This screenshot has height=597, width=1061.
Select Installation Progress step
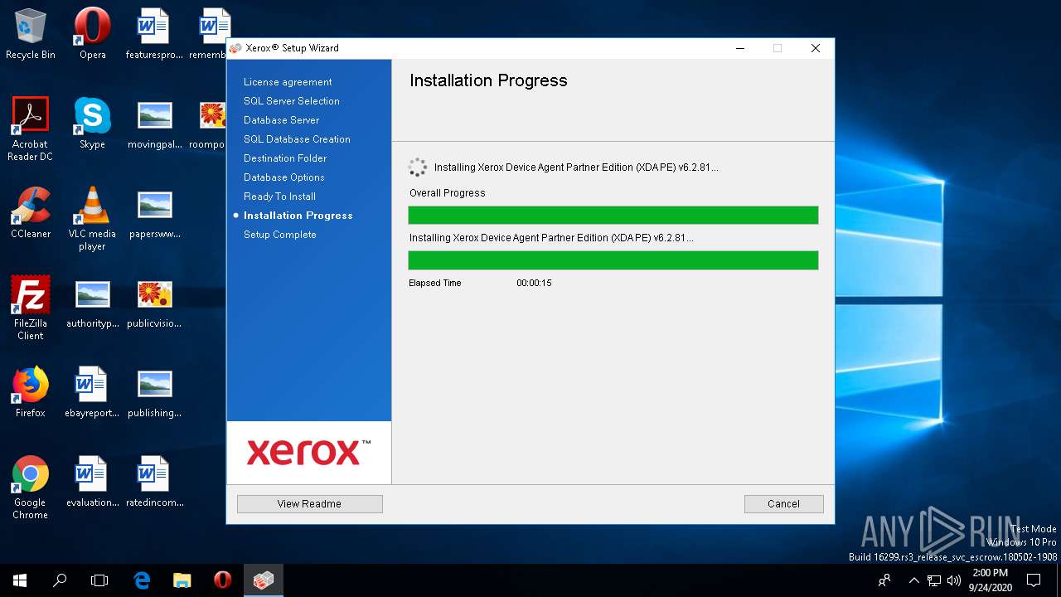(298, 216)
